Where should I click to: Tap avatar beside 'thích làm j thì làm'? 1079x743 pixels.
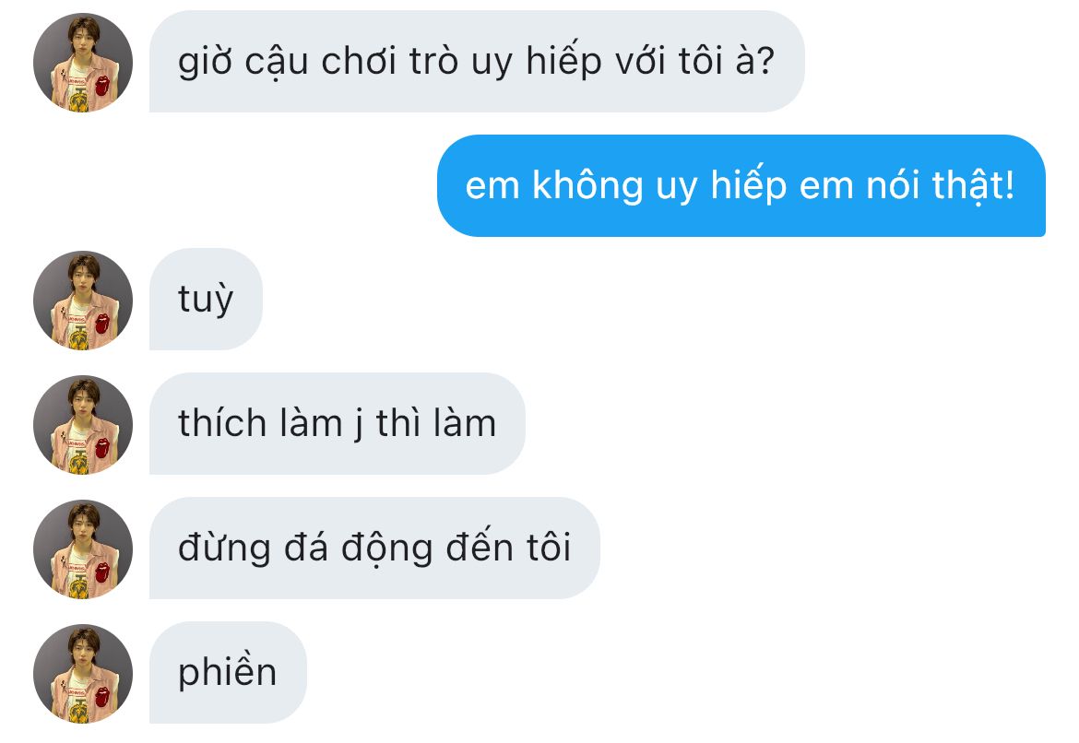point(83,424)
